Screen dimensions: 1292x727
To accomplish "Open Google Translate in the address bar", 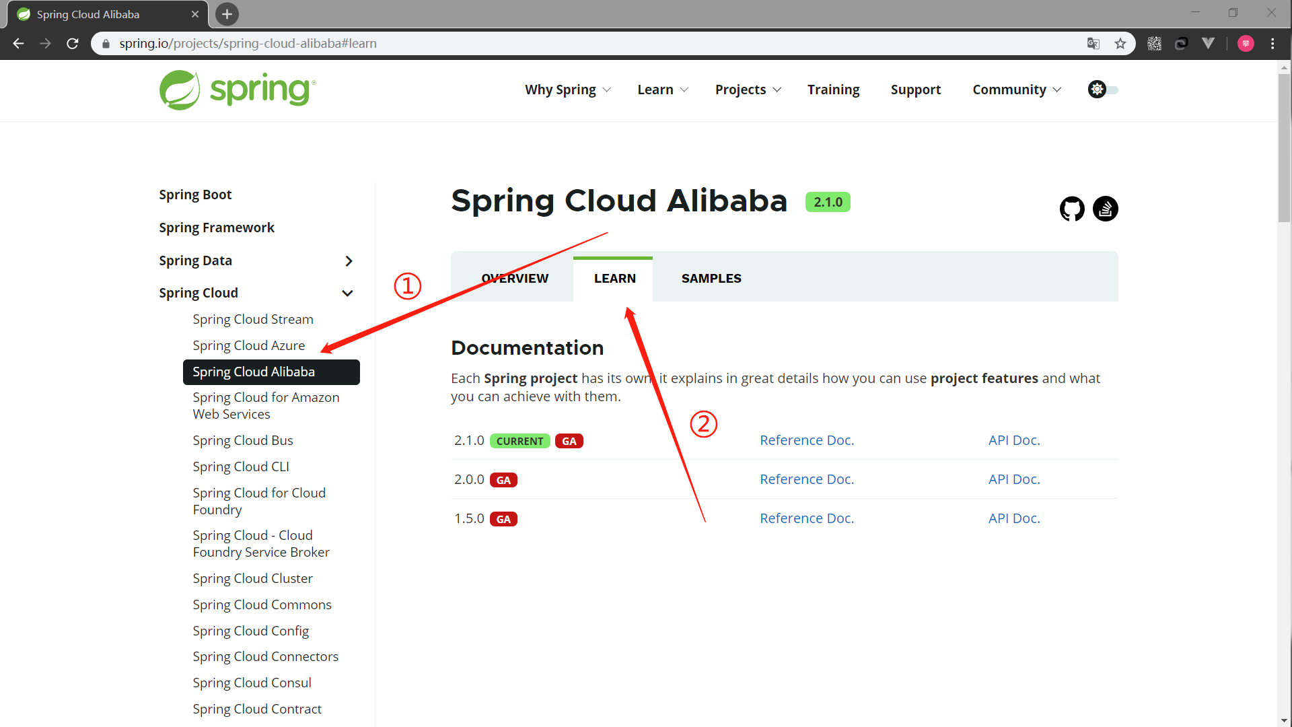I will point(1094,43).
